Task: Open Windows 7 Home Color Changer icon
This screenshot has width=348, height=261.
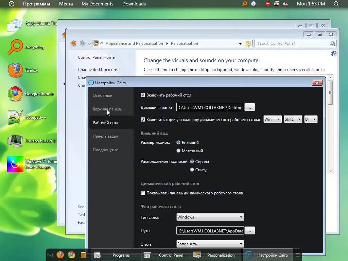Action: pos(15,164)
